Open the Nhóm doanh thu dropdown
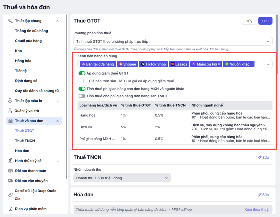280x217 pixels. click(122, 178)
